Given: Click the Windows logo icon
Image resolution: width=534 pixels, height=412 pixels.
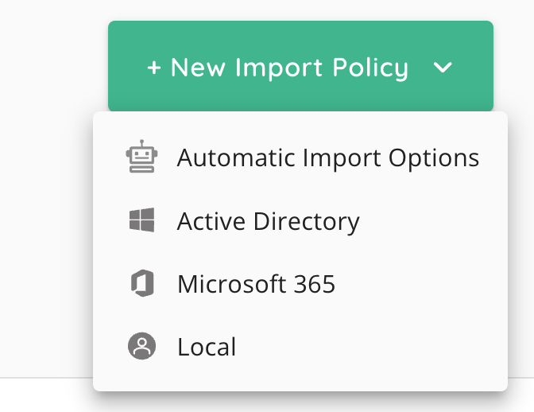Looking at the screenshot, I should (141, 220).
